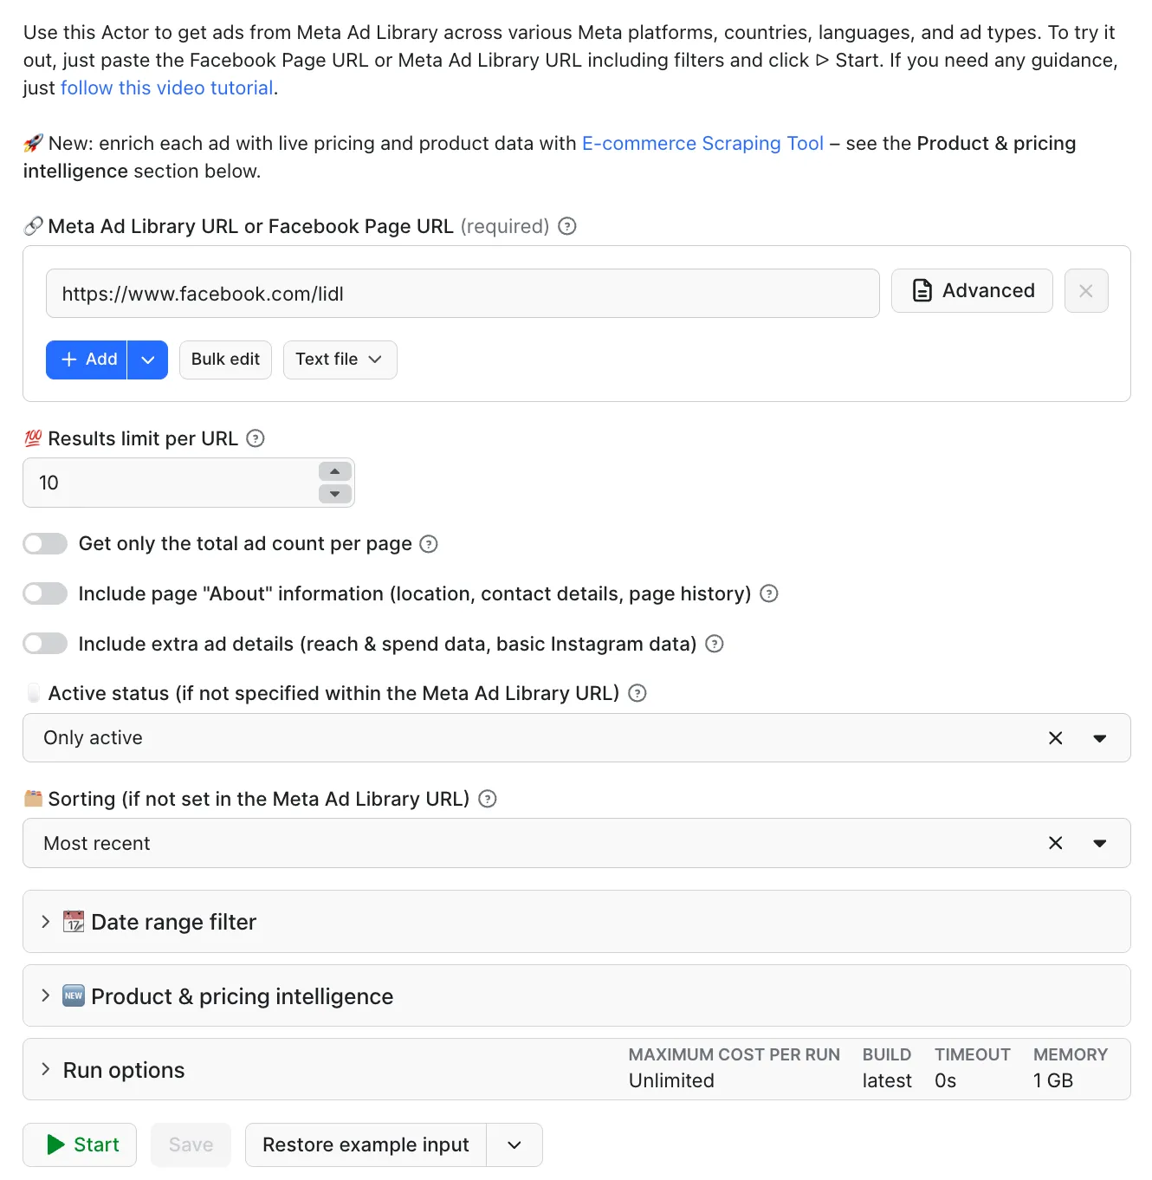
Task: Click help icon next to Sorting label
Action: tap(488, 799)
